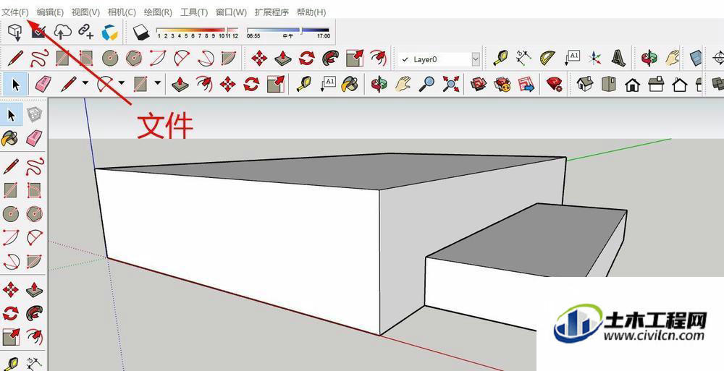
Task: Open the 文件(F) menu
Action: tap(15, 12)
